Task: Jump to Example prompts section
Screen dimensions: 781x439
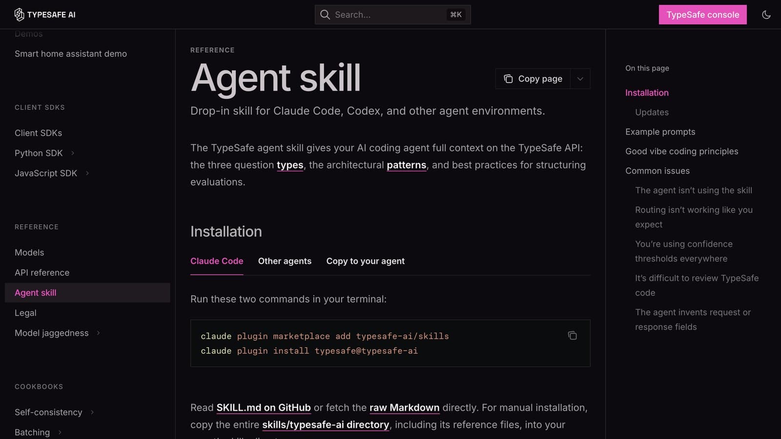Action: pos(660,132)
